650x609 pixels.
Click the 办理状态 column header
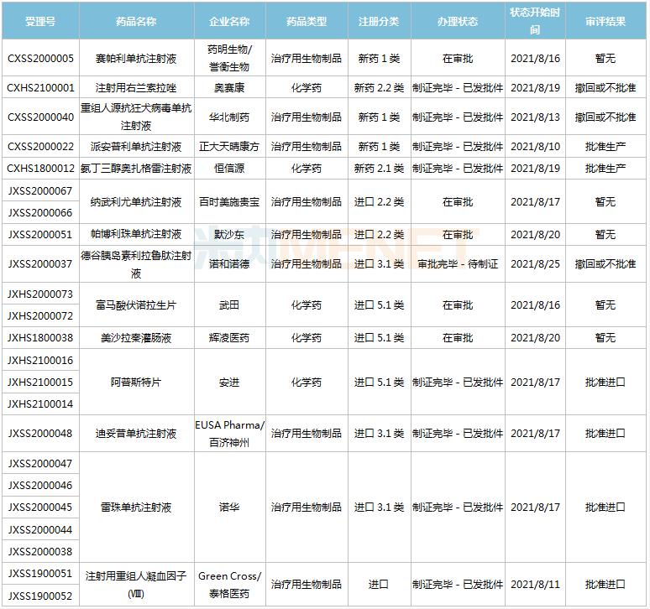pyautogui.click(x=458, y=21)
